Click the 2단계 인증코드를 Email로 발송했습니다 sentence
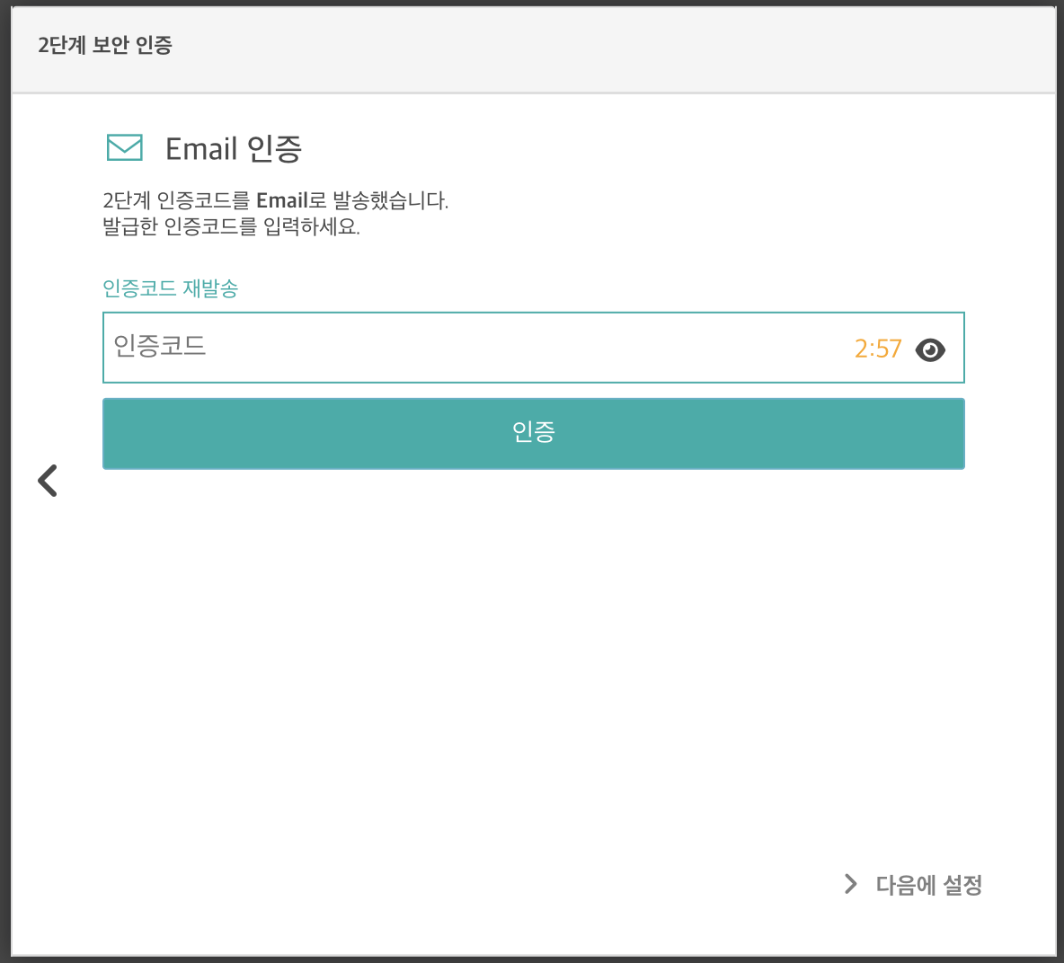Screen dimensions: 1064x963 [x=276, y=200]
